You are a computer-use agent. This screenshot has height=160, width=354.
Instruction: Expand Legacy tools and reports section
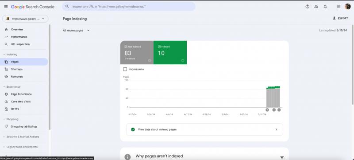click(x=4, y=147)
